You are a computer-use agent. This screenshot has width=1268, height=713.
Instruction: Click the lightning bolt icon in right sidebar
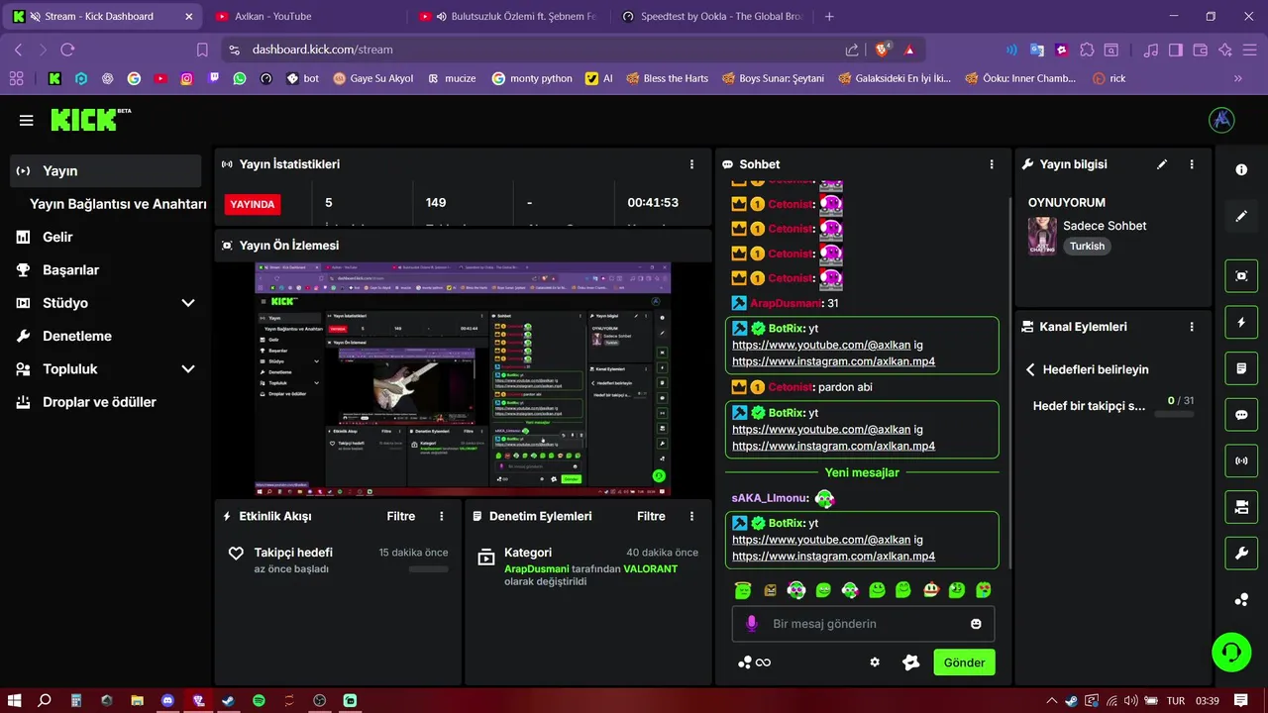click(x=1241, y=322)
